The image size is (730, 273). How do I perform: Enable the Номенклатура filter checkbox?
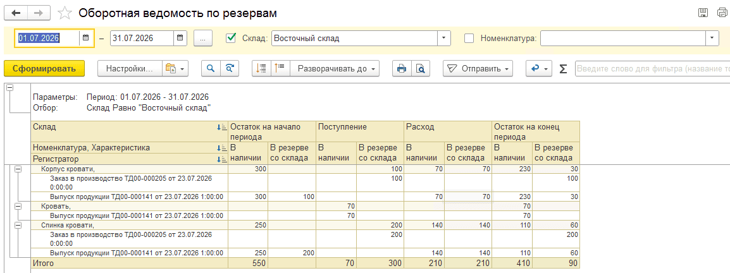tap(469, 38)
